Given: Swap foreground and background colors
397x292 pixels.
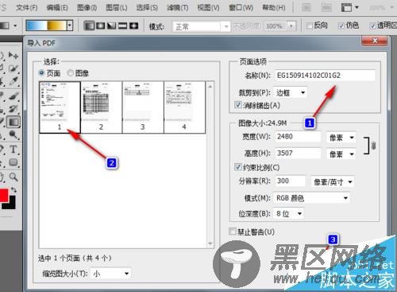Looking at the screenshot, I should click(x=13, y=190).
